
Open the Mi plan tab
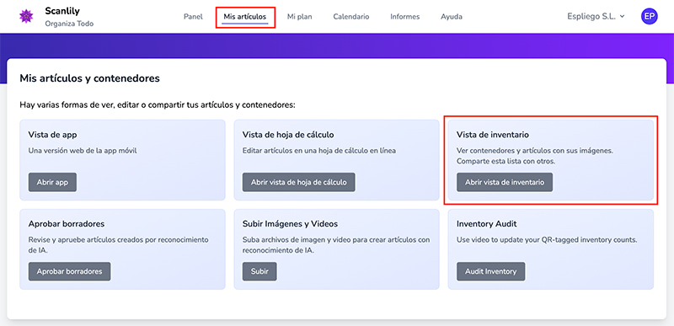pyautogui.click(x=300, y=17)
